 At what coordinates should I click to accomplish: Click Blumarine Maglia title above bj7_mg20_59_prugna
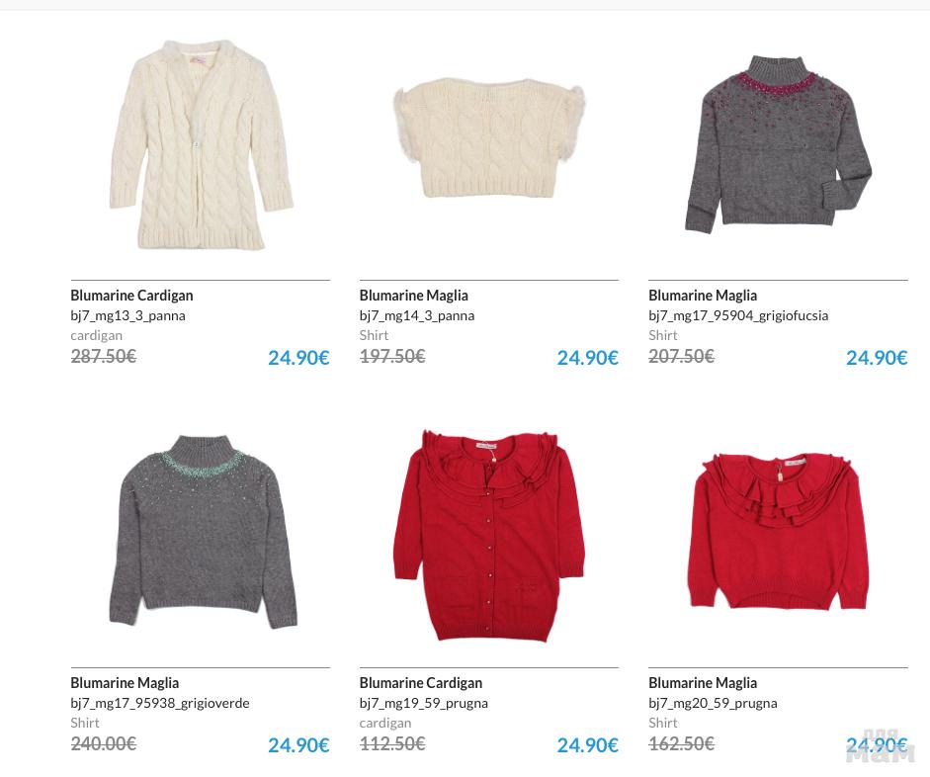coord(703,683)
